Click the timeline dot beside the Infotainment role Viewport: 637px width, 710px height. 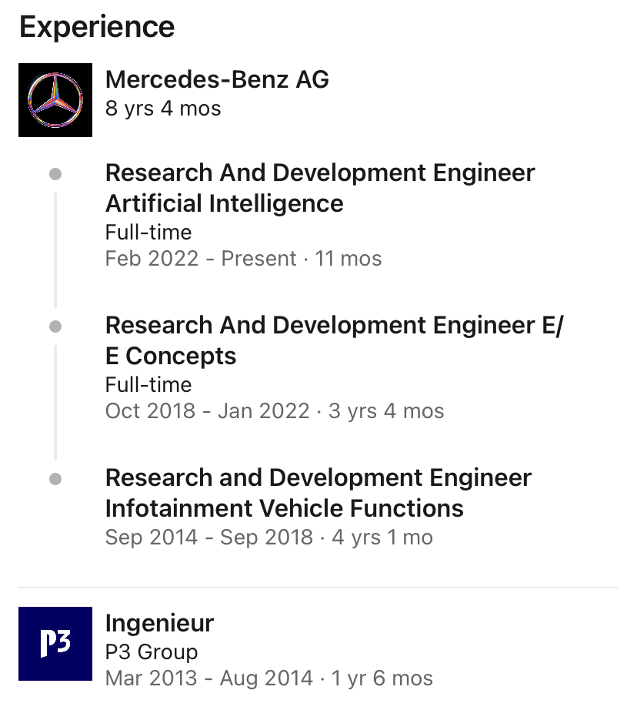[55, 479]
